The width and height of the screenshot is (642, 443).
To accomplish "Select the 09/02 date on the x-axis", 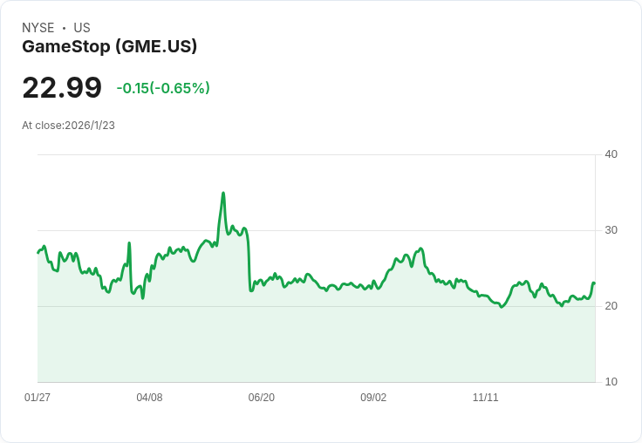I will [x=373, y=398].
